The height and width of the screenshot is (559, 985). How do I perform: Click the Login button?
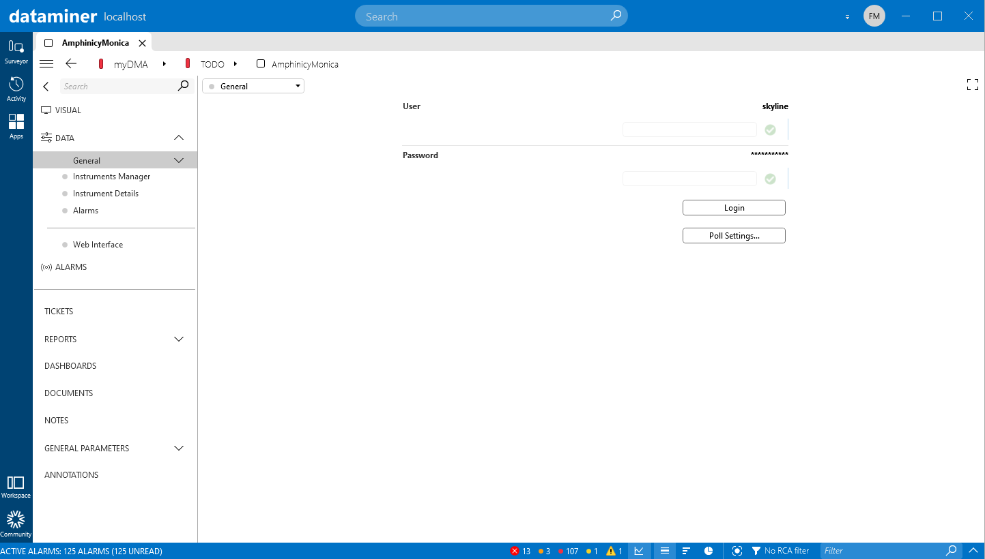[734, 208]
